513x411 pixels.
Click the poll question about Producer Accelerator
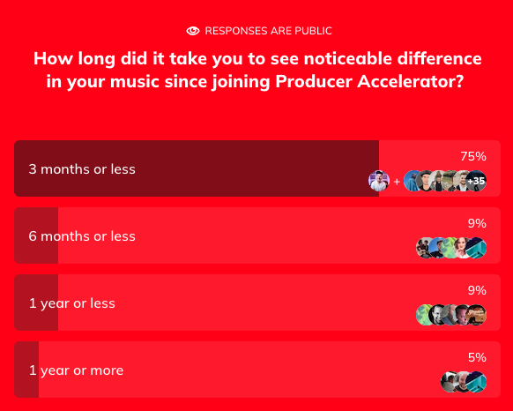coord(257,70)
